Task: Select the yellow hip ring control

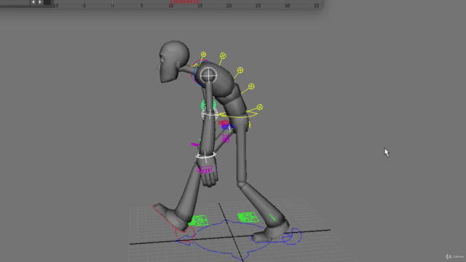Action: click(238, 115)
